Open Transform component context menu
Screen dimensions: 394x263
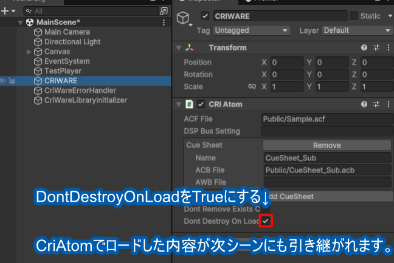(x=389, y=47)
